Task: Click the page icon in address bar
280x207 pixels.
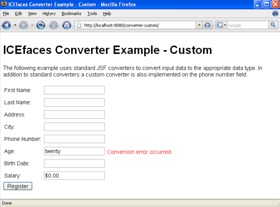Action: pyautogui.click(x=79, y=25)
